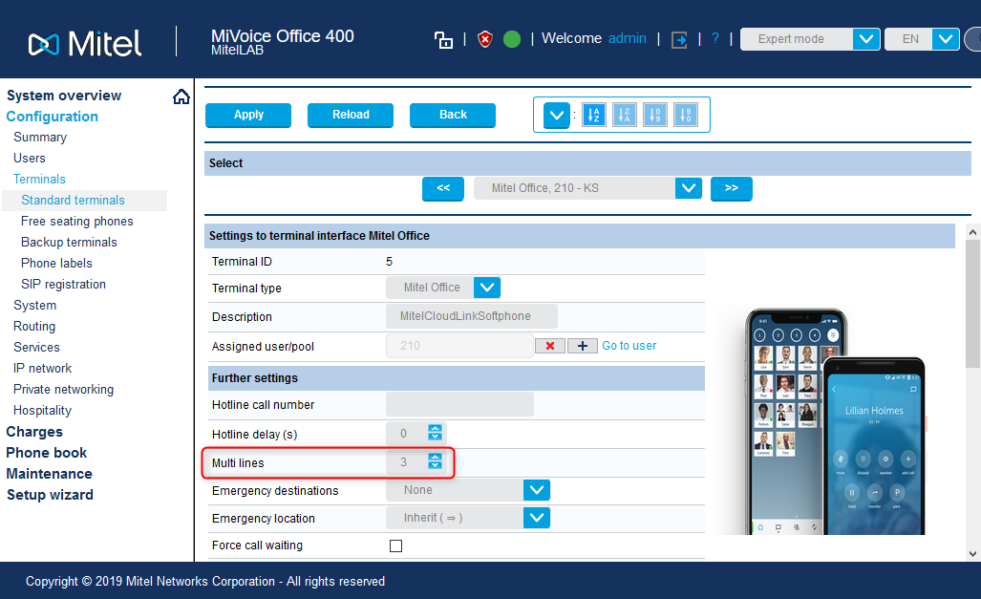
Task: Open the Terminal type dropdown
Action: 486,287
